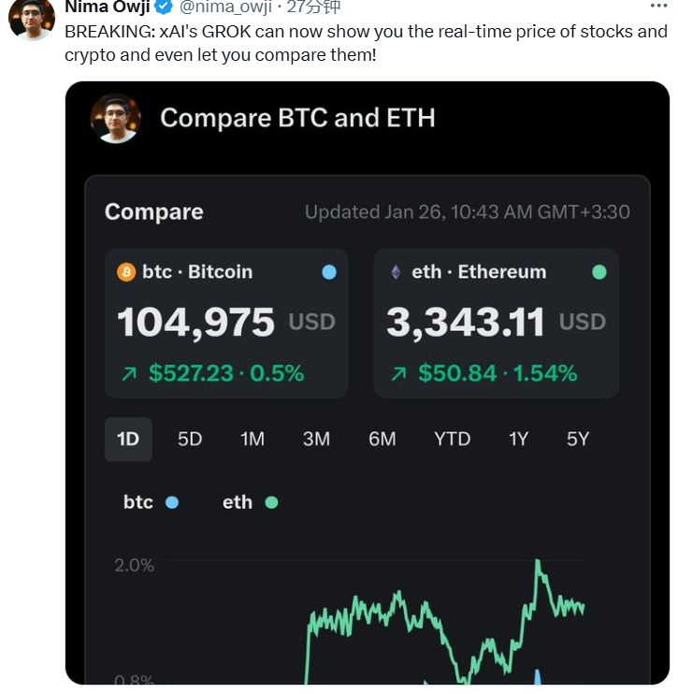Click the Ethereum diamond logo icon
The width and height of the screenshot is (678, 694).
click(396, 272)
